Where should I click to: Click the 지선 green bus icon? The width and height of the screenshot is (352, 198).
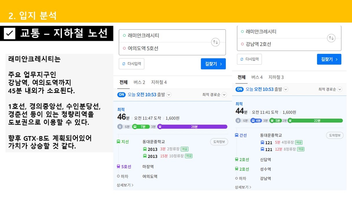118,142
